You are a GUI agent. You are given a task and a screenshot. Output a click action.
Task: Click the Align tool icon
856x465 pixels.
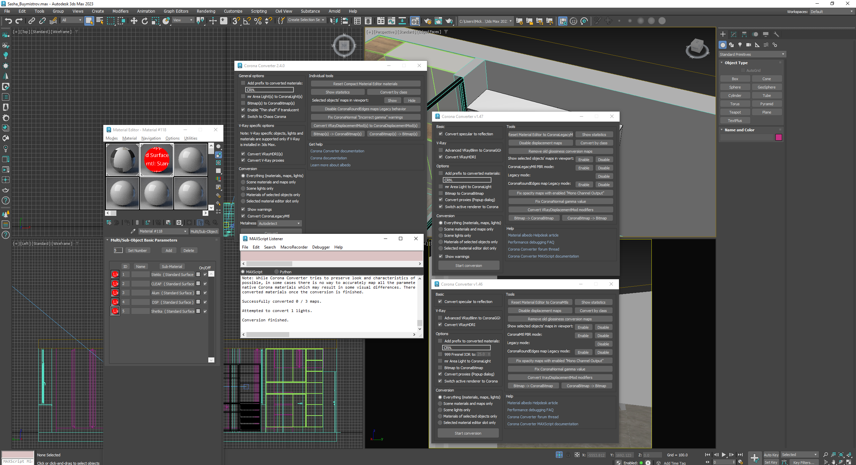click(344, 21)
